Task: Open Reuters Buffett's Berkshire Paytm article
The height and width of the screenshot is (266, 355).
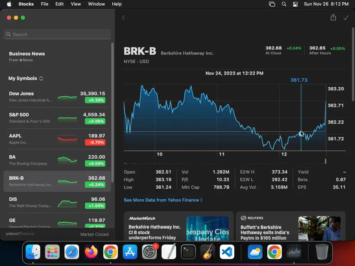Action: [291, 226]
